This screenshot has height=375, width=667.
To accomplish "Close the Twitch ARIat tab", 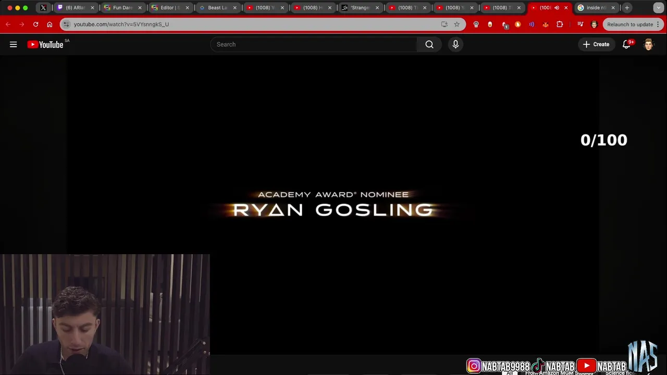I will [92, 8].
